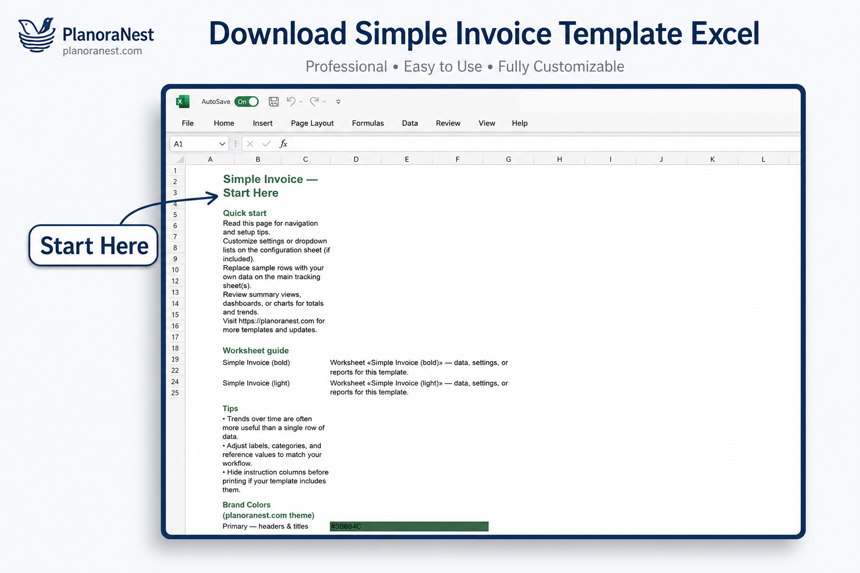Click the Insert Function fx icon
This screenshot has height=573, width=860.
283,144
